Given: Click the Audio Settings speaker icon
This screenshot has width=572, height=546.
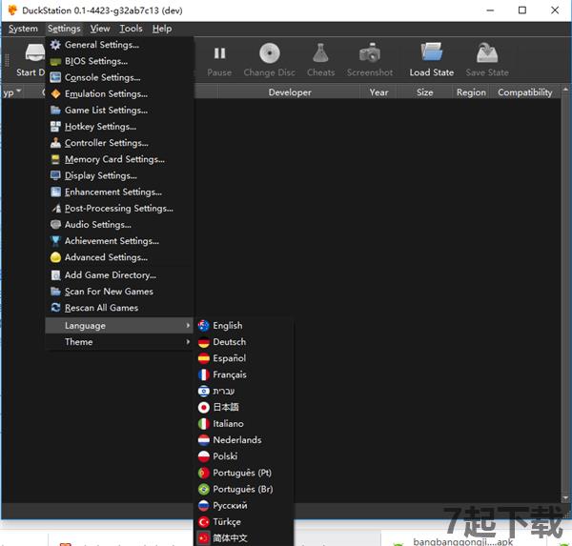Looking at the screenshot, I should [55, 224].
